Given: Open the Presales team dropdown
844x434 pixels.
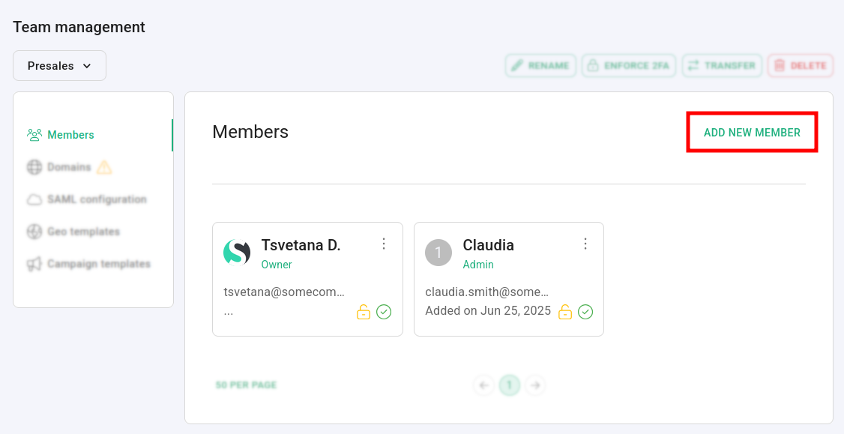Looking at the screenshot, I should tap(59, 66).
